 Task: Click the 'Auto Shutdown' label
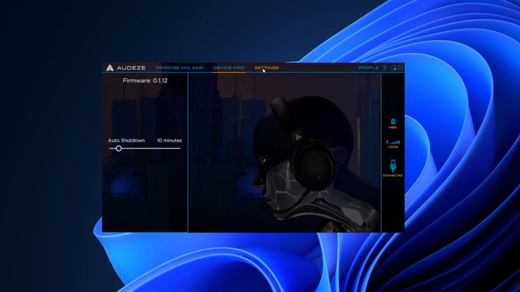coord(126,140)
